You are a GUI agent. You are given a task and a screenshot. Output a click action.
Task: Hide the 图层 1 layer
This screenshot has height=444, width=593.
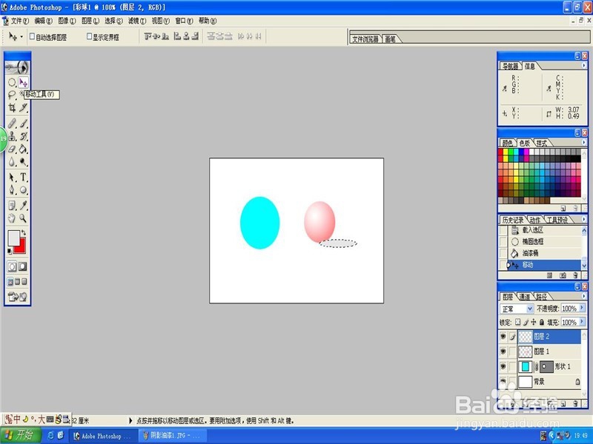pos(503,349)
